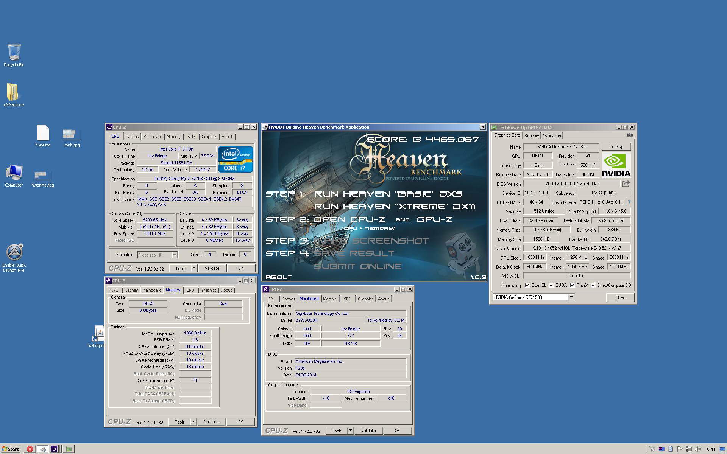This screenshot has height=454, width=727.
Task: Select Enable Quick Launch.exe desktop icon
Action: [x=14, y=258]
